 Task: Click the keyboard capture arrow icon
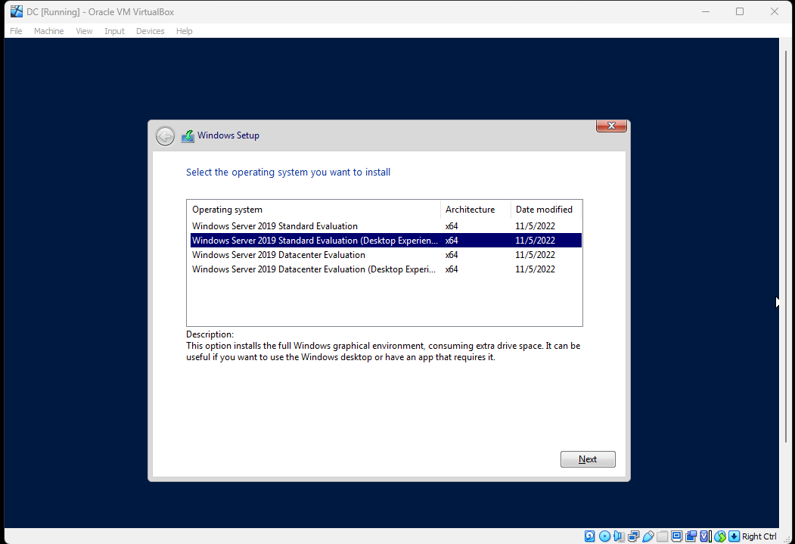(734, 536)
